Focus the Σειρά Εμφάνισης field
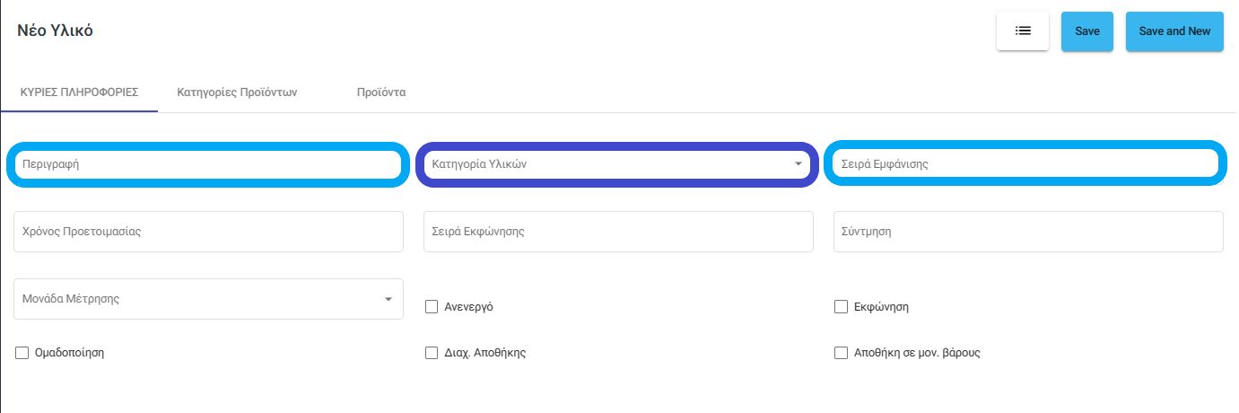The height and width of the screenshot is (413, 1239). click(1025, 164)
